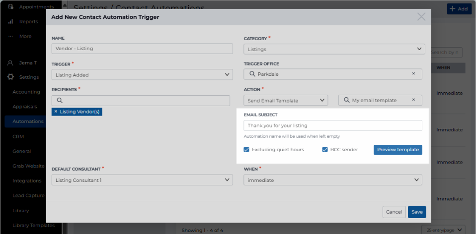Clear the My email template selection
476x234 pixels.
tap(413, 100)
